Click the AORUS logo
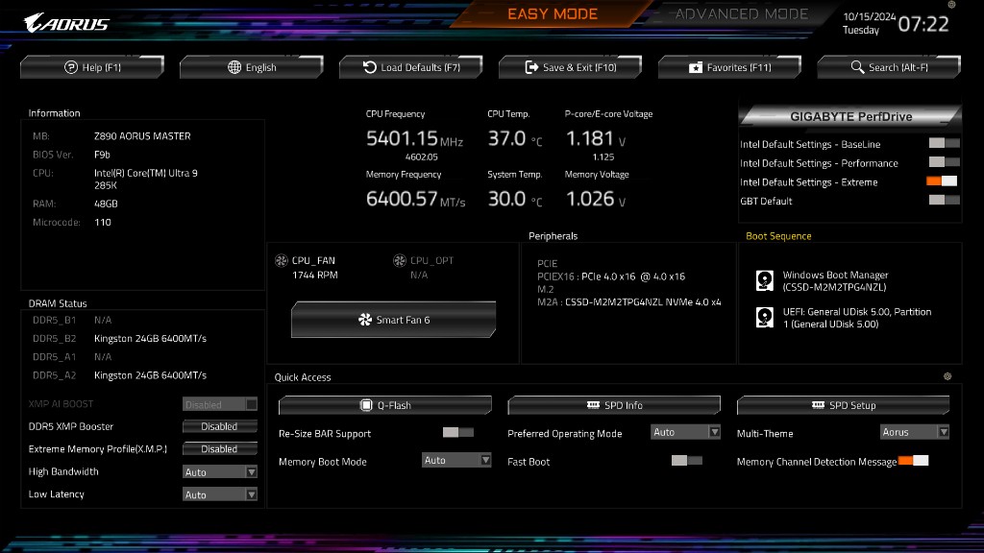 [66, 23]
